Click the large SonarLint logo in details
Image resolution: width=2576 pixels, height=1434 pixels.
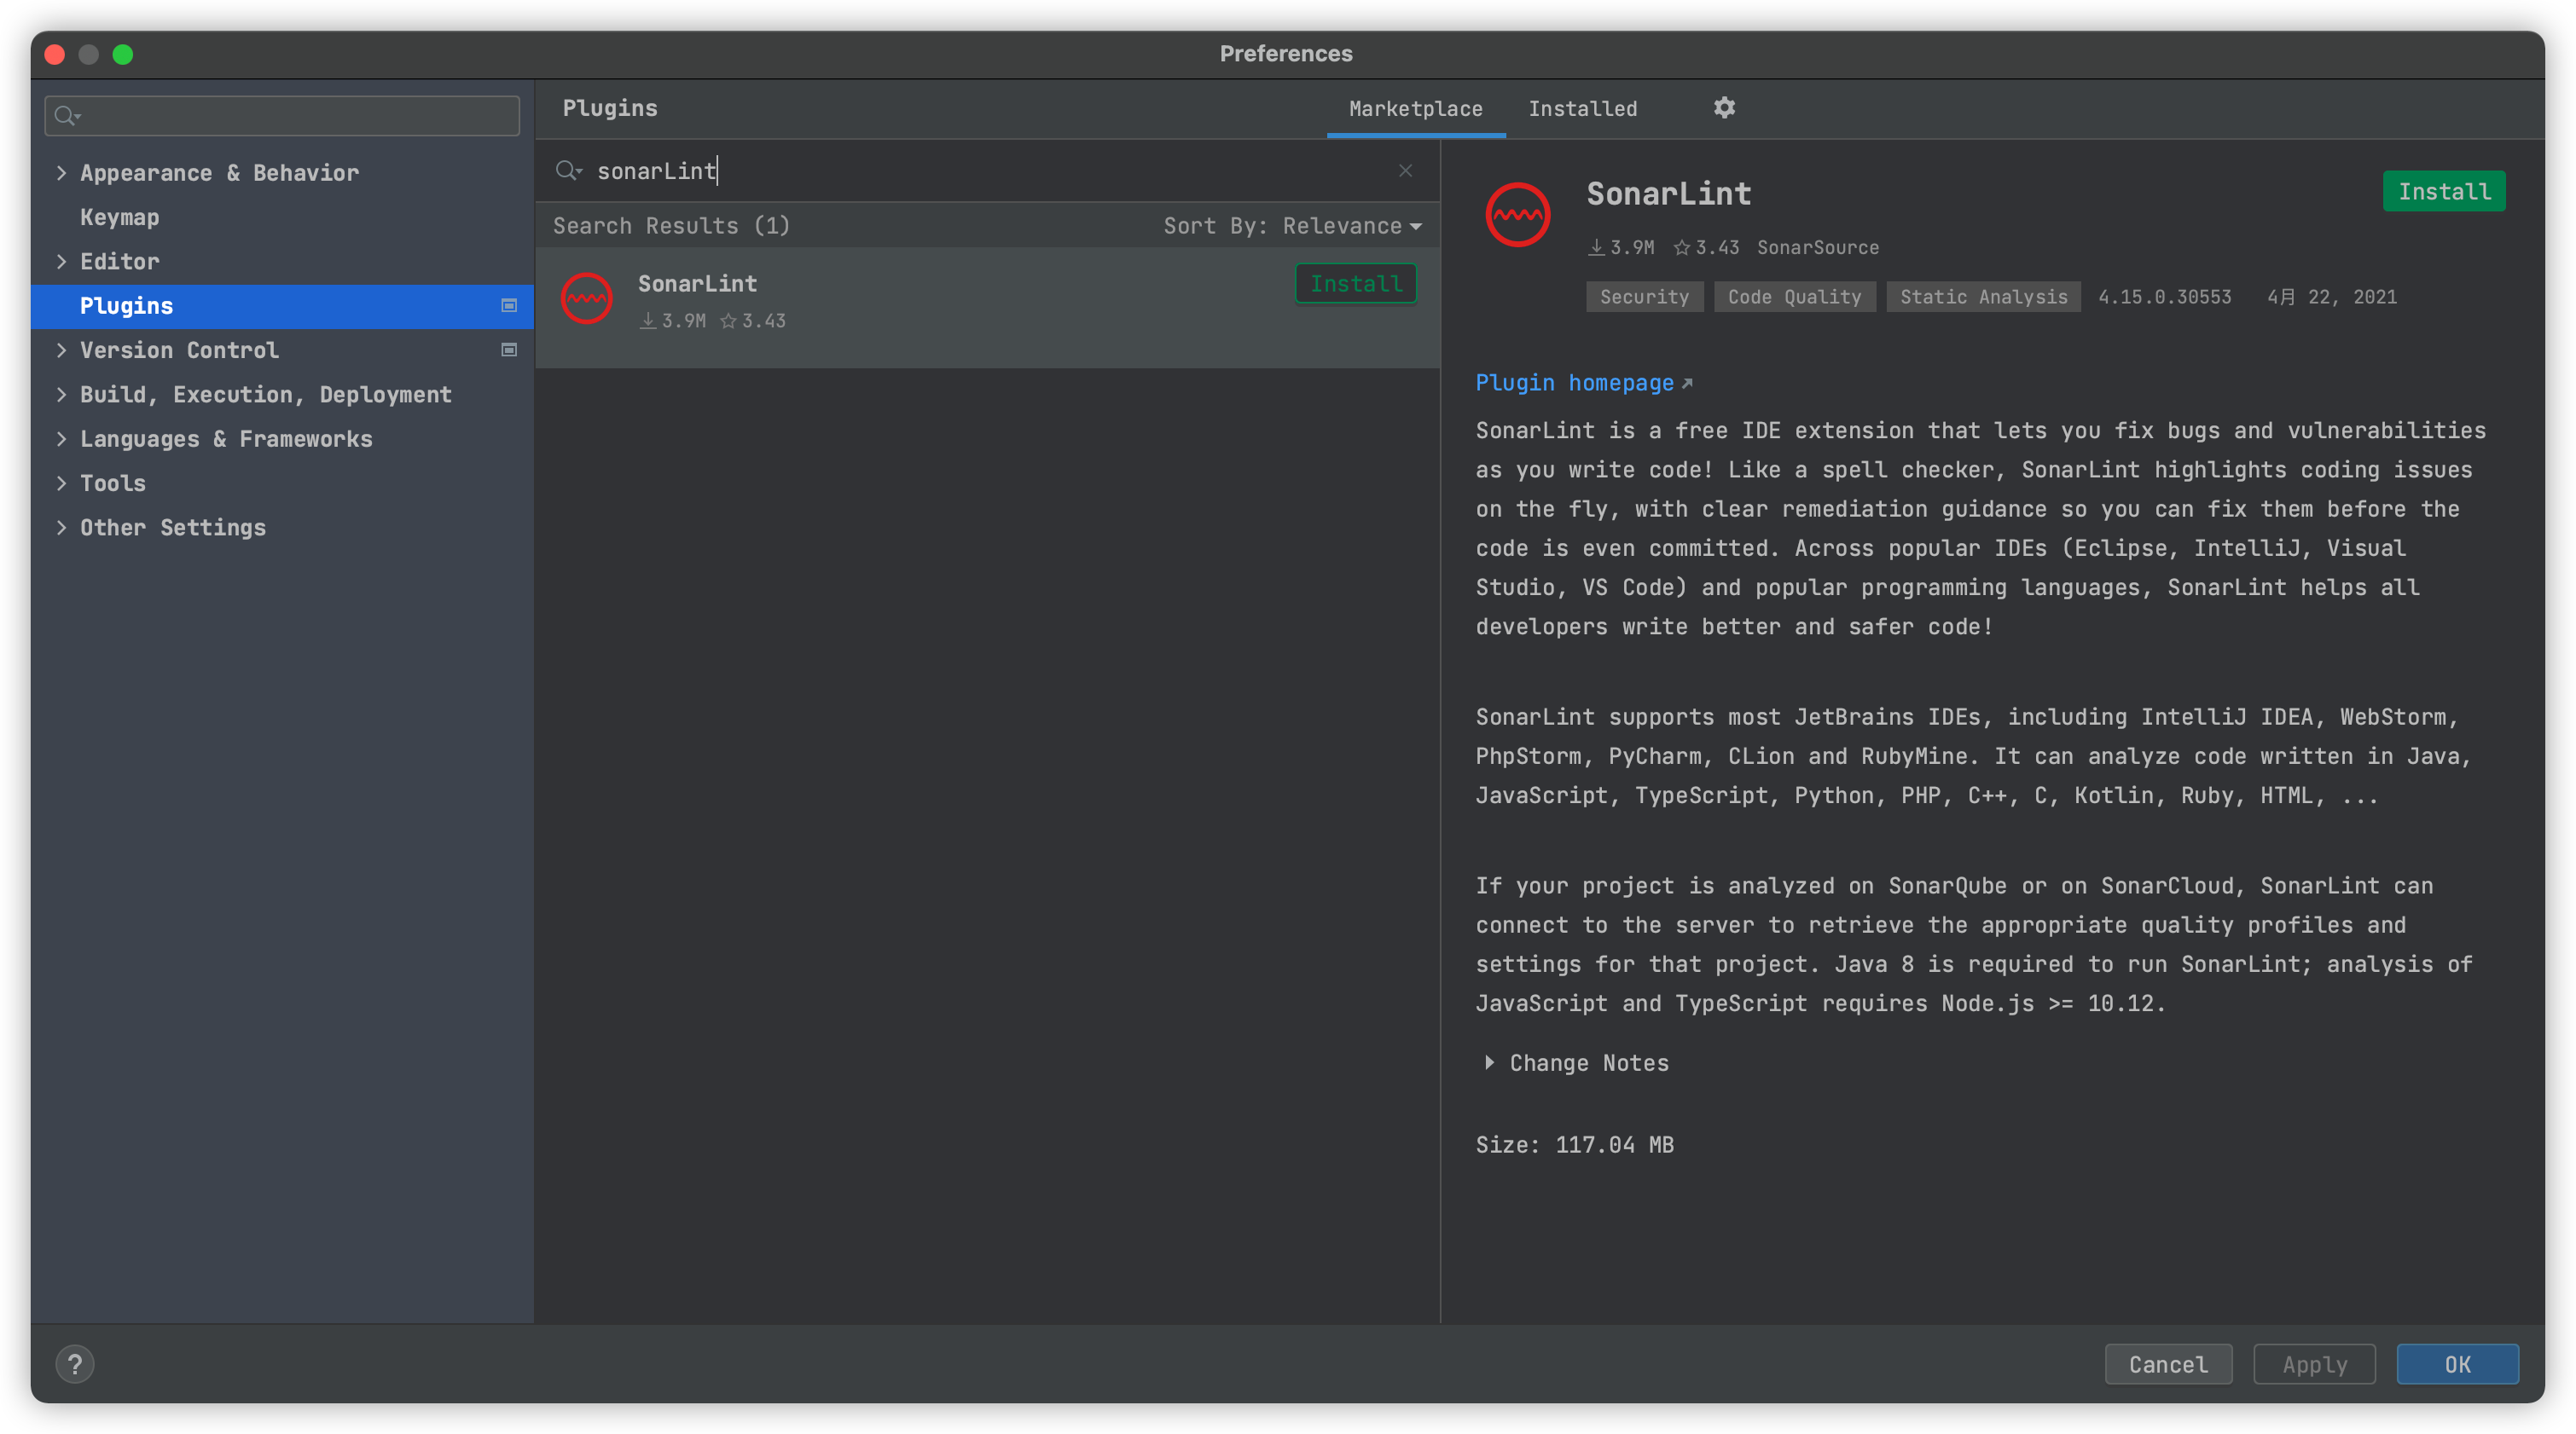click(1517, 214)
